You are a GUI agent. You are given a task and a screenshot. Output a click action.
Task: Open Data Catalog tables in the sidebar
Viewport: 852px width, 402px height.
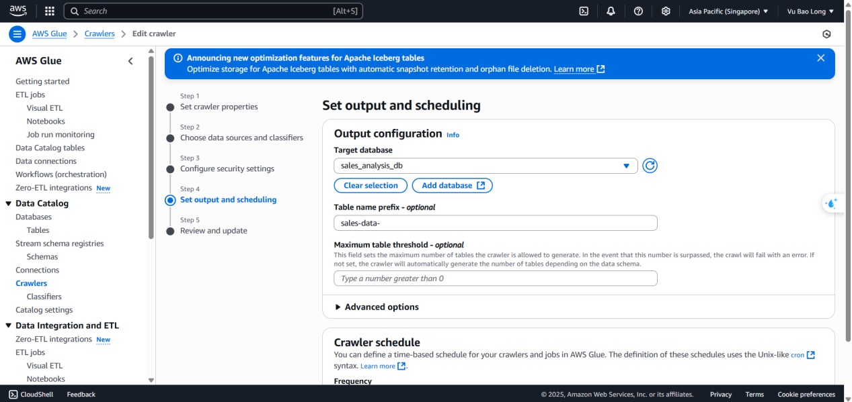point(50,148)
